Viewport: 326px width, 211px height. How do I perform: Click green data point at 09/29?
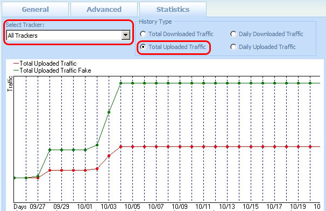point(61,150)
